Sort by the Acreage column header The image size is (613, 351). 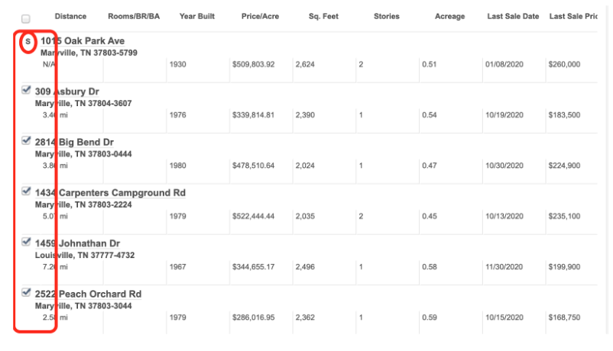[450, 16]
